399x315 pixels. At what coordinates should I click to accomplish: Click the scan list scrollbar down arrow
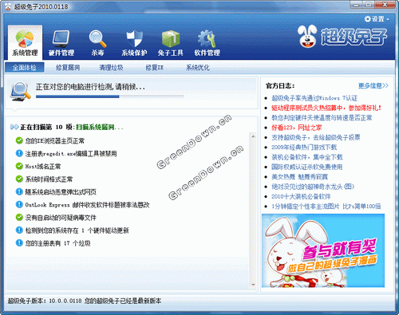tap(253, 285)
